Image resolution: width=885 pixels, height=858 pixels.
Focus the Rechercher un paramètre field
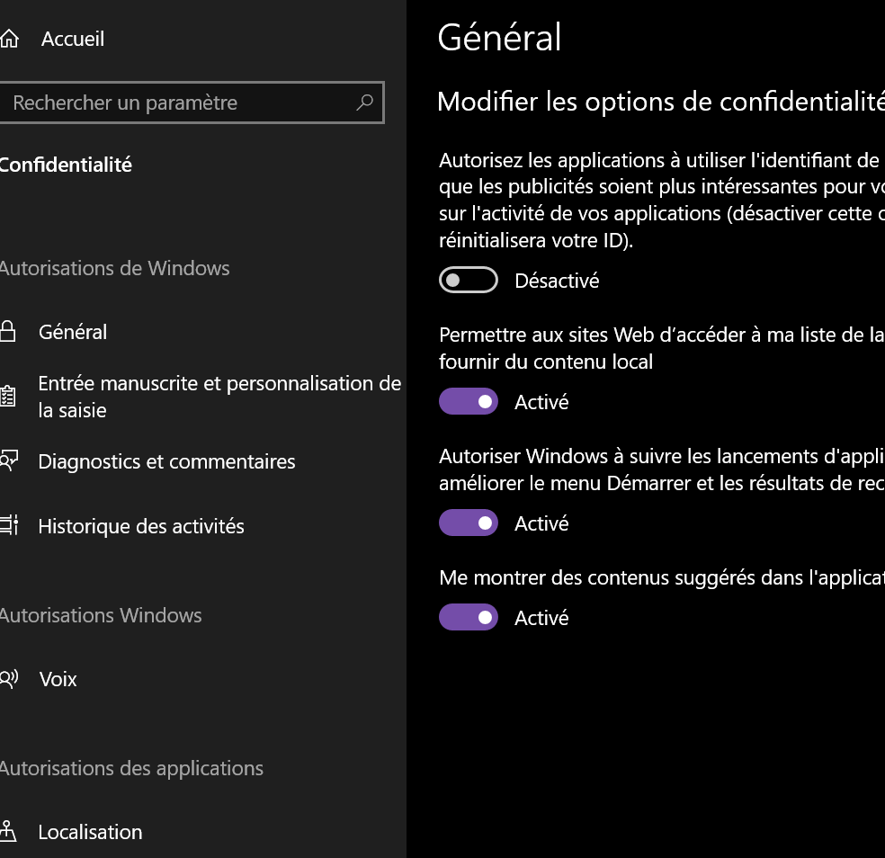[191, 103]
